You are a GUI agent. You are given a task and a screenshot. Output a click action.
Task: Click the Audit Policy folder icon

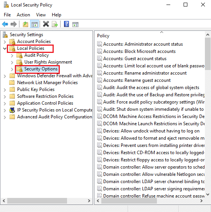(x=19, y=55)
